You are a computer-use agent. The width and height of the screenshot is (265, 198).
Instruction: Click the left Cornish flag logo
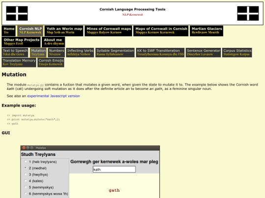17,13
